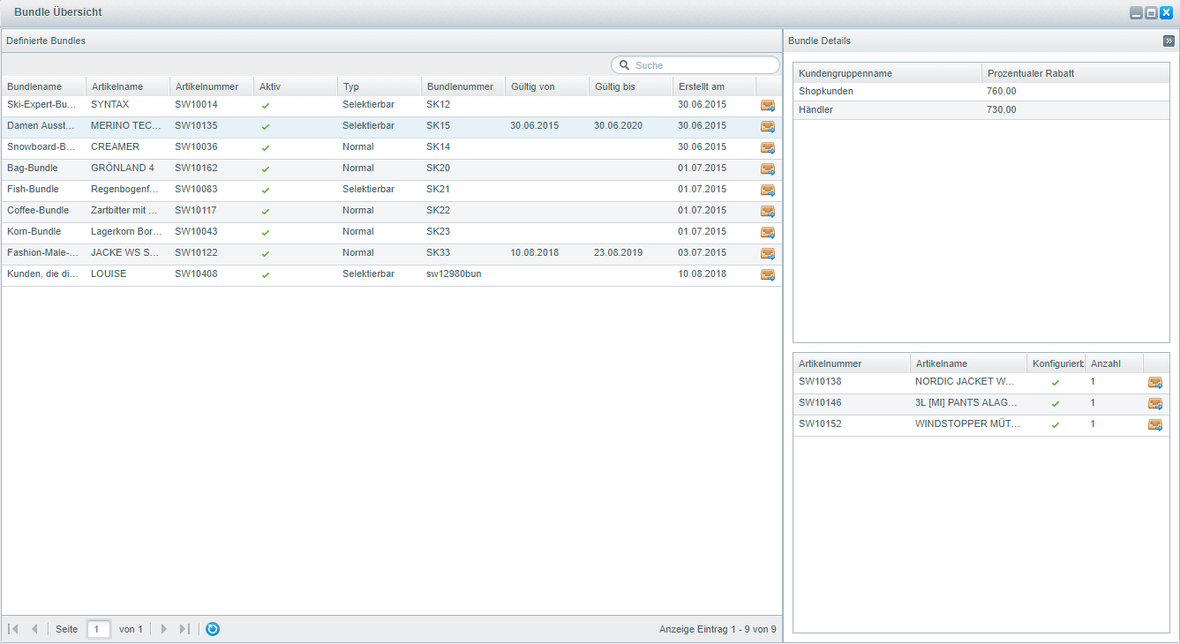Click the page number input field
1180x644 pixels.
[x=99, y=629]
